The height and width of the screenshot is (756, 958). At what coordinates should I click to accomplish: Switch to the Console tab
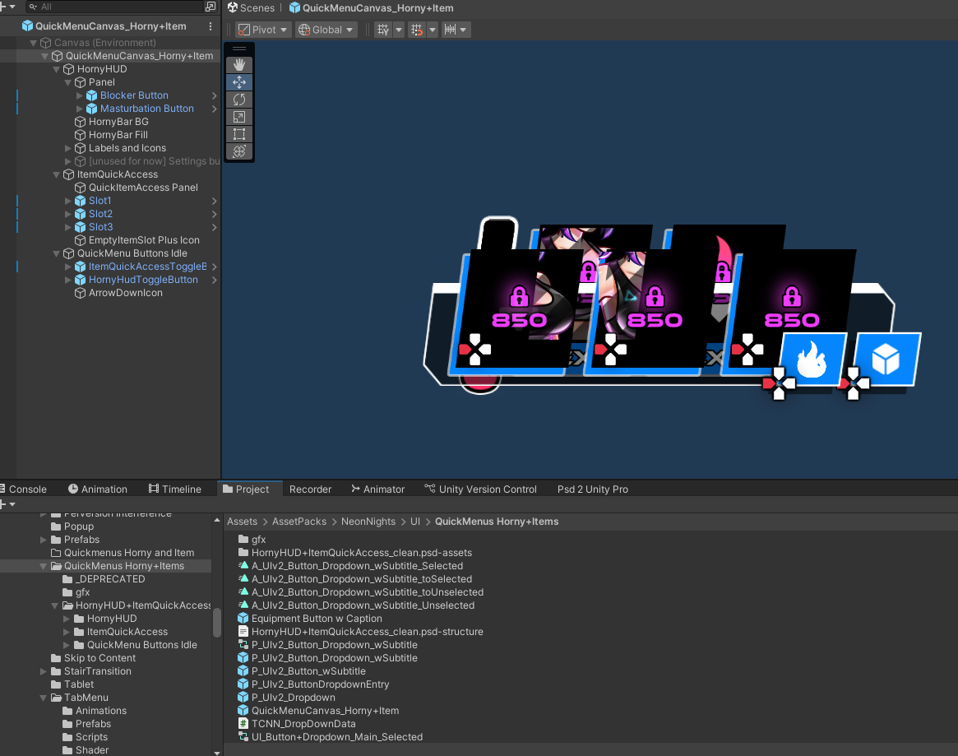[x=27, y=489]
